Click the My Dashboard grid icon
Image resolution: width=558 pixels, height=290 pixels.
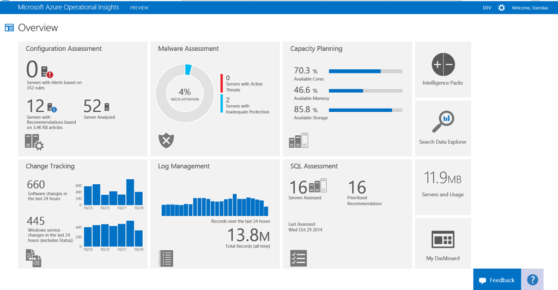click(x=442, y=240)
